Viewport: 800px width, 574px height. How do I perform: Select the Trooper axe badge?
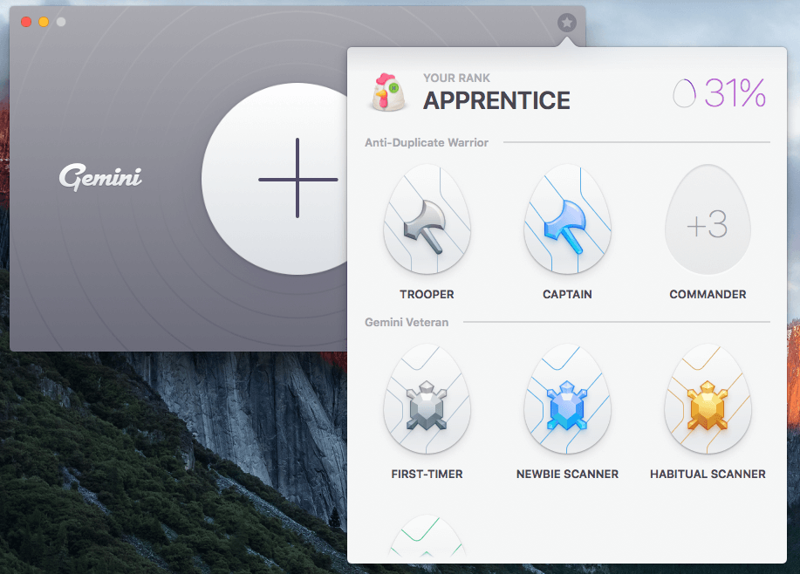[x=427, y=221]
